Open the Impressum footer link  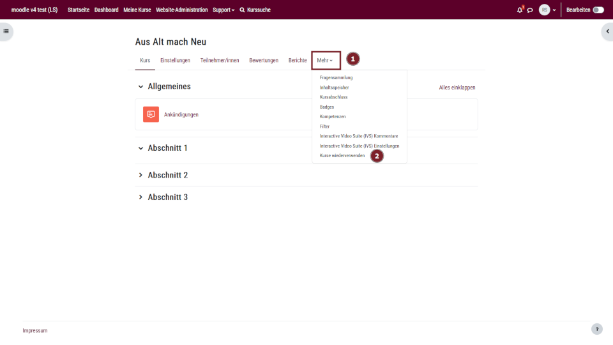point(34,330)
